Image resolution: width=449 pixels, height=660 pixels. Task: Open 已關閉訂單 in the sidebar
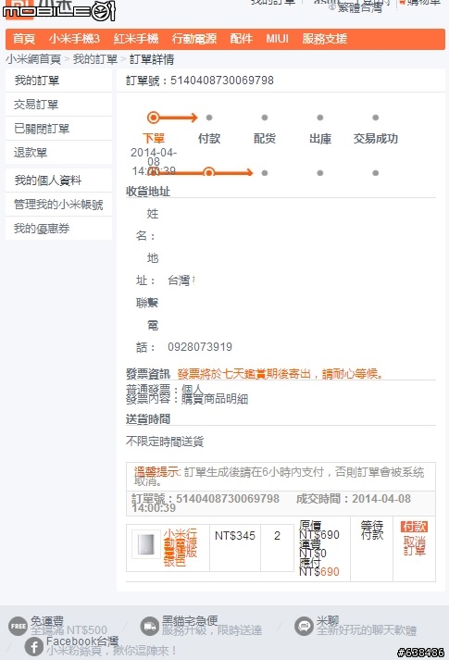(58, 129)
